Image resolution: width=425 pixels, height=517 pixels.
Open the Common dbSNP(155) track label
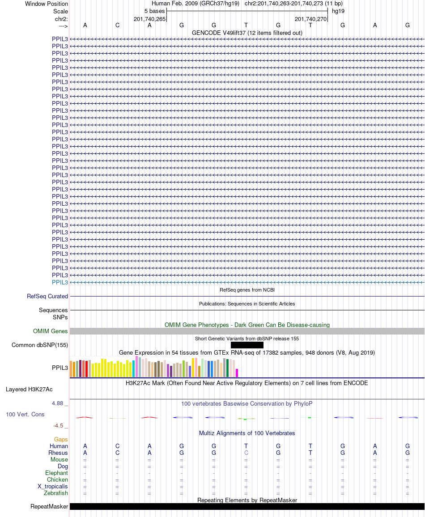tap(40, 345)
